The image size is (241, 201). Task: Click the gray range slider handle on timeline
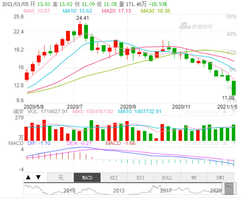pos(229,189)
